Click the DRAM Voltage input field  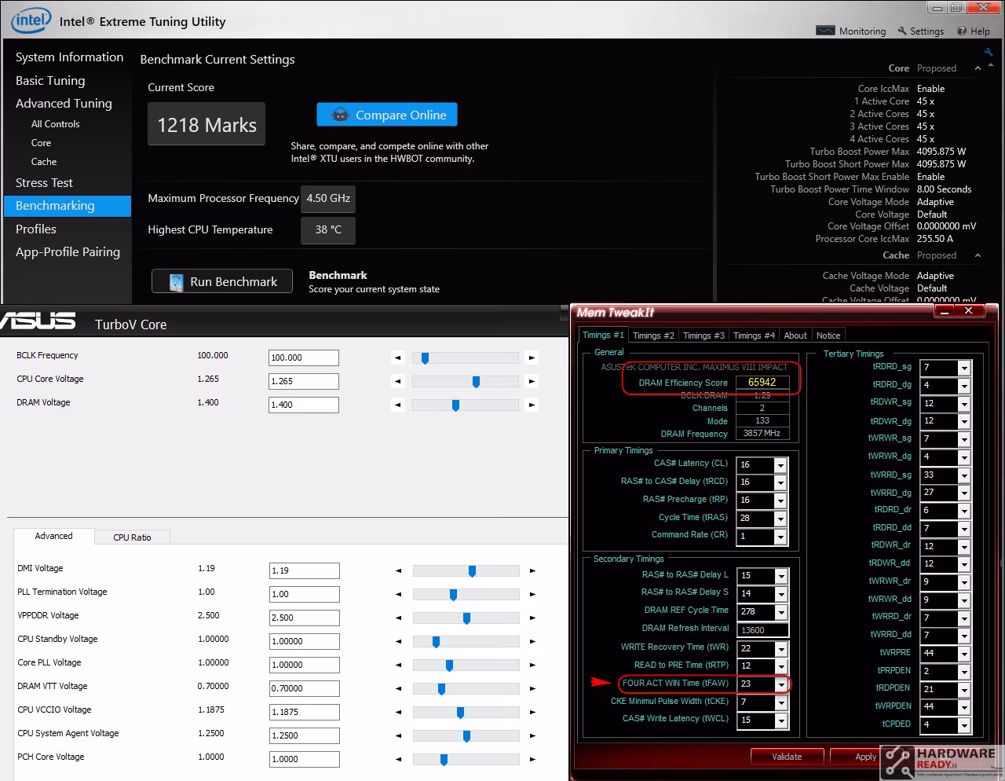point(304,405)
